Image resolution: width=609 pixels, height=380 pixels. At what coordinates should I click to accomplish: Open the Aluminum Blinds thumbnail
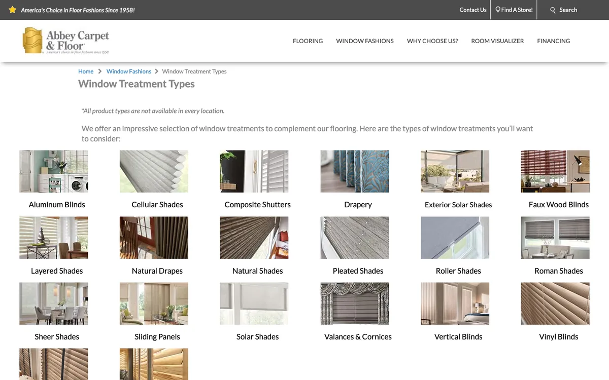click(x=54, y=171)
